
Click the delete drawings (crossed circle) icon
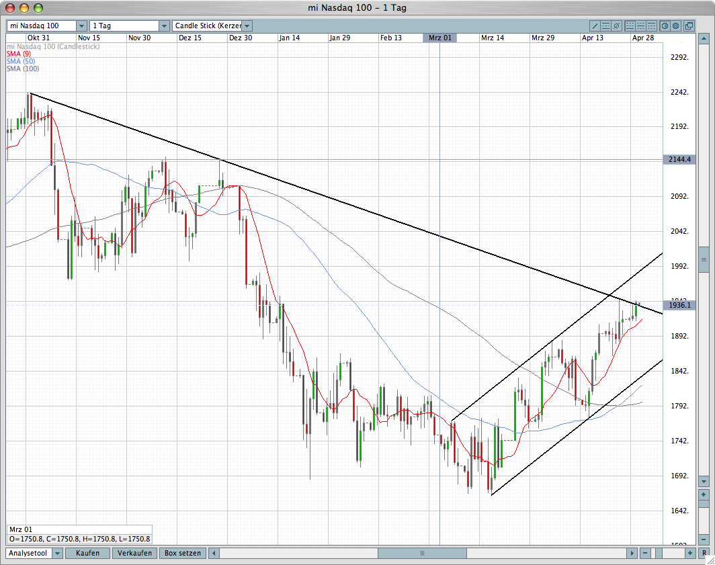[616, 26]
